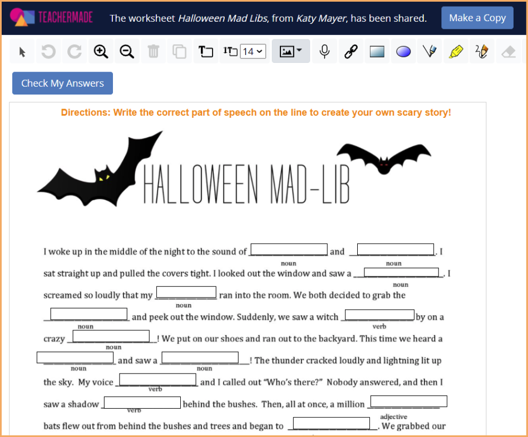Choose the highlighter tool
528x437 pixels.
tap(455, 51)
